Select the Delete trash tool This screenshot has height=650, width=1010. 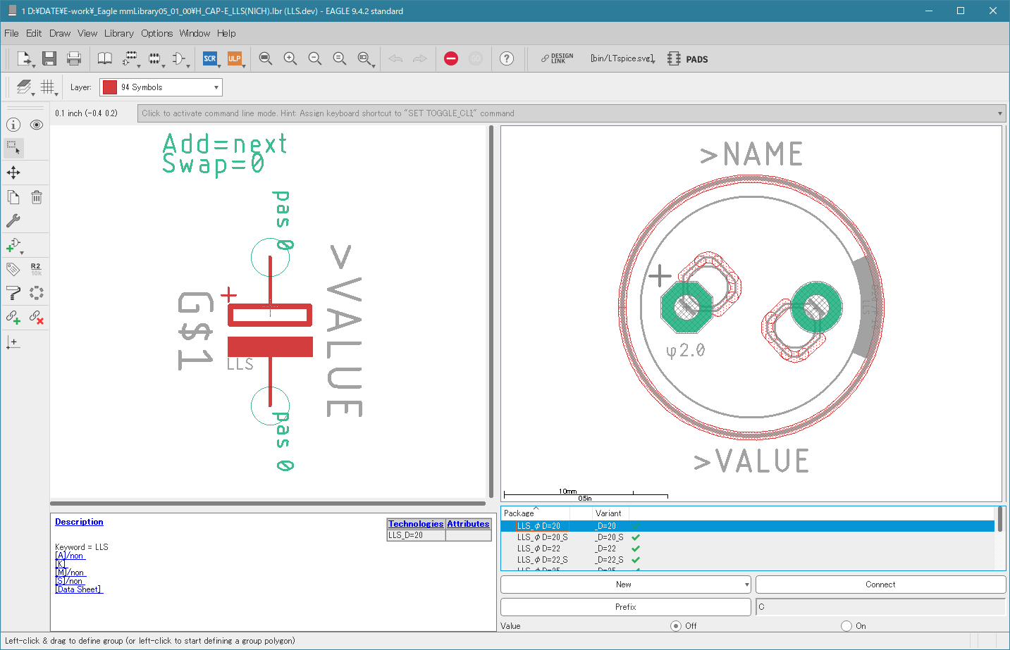tap(37, 197)
